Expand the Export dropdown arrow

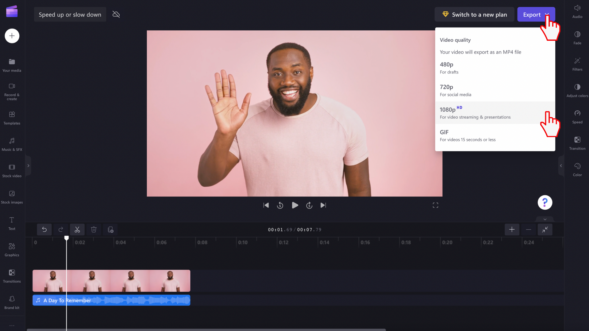pos(547,14)
